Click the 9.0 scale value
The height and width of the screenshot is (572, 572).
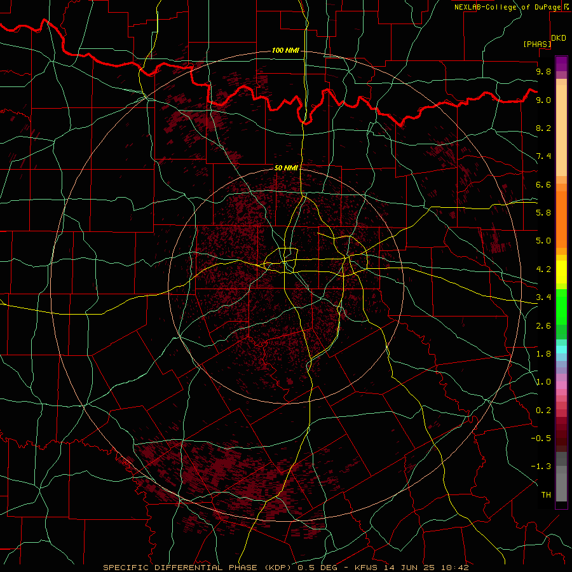(543, 100)
